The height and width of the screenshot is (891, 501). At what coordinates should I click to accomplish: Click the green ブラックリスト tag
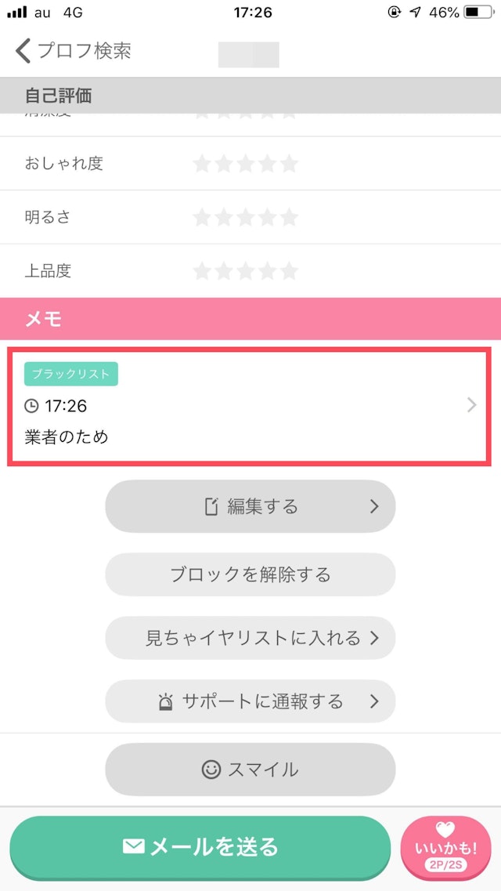[x=70, y=375]
